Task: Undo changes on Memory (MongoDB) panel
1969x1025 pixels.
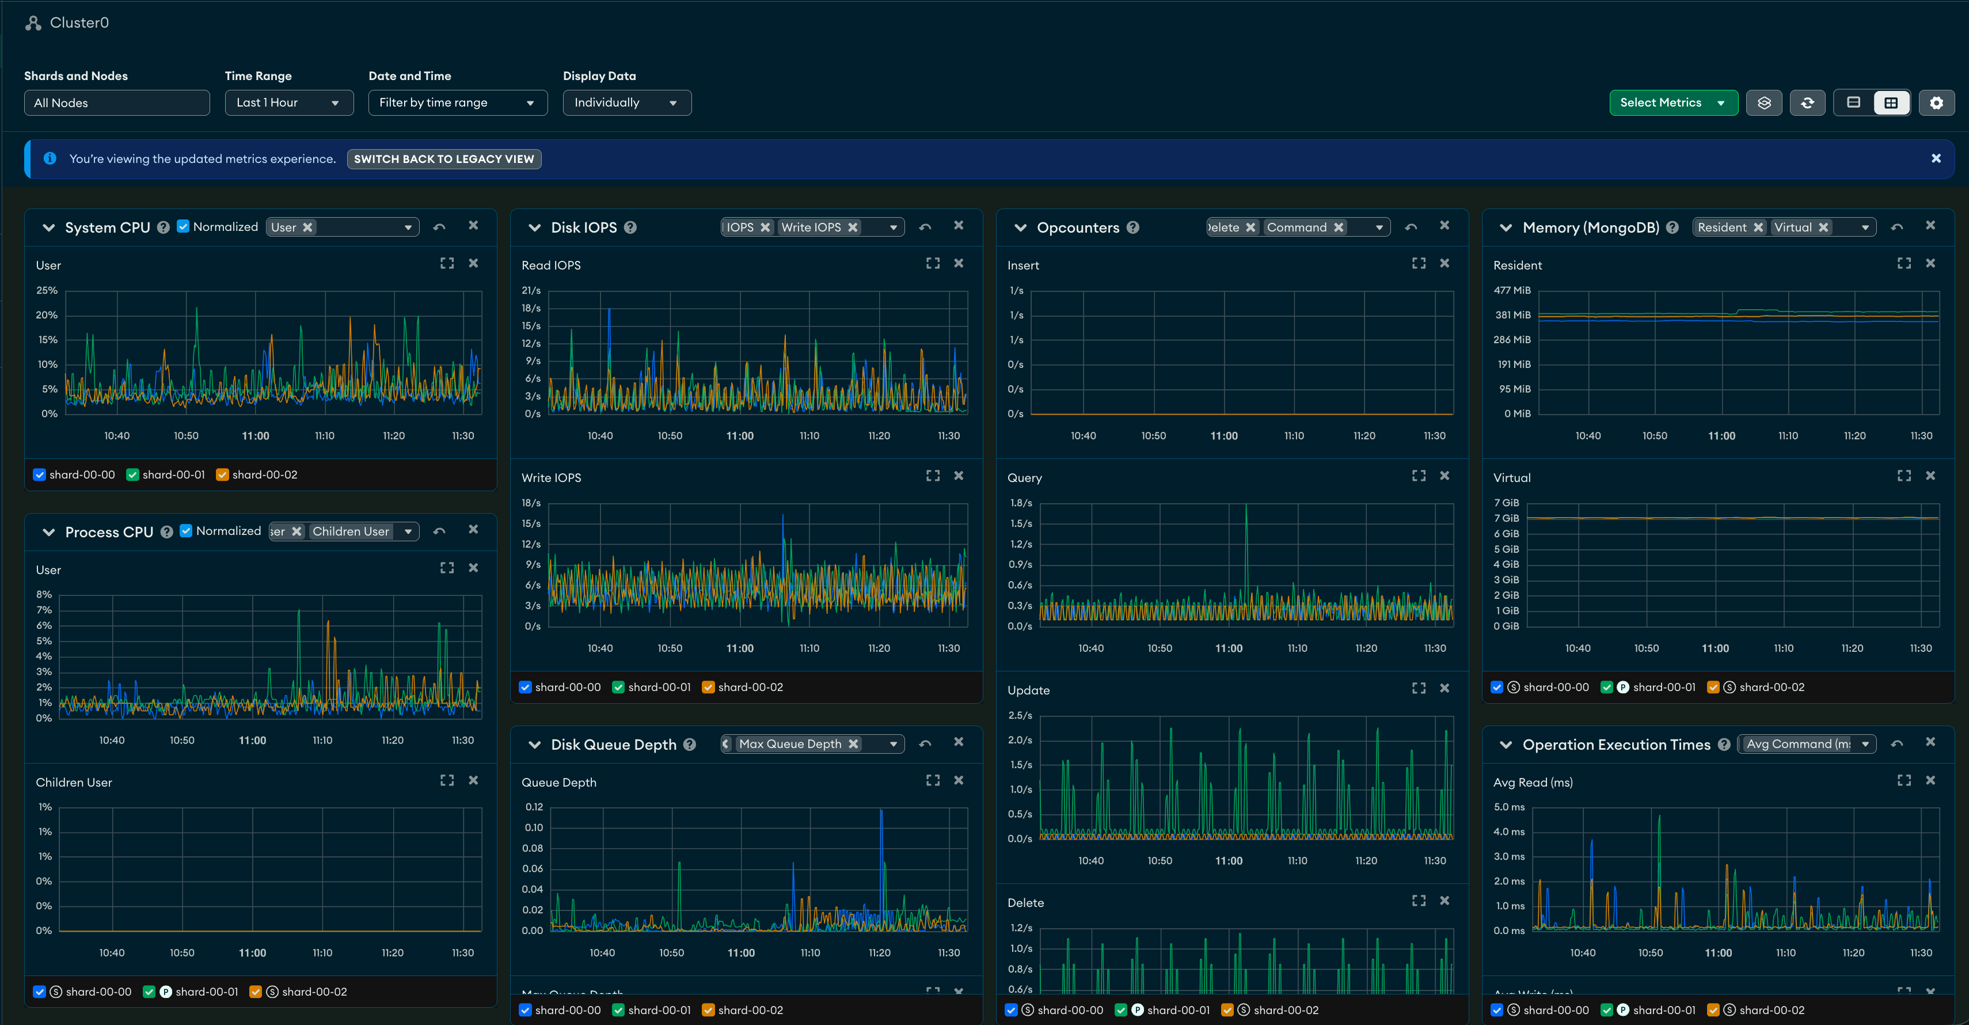Action: click(x=1896, y=227)
